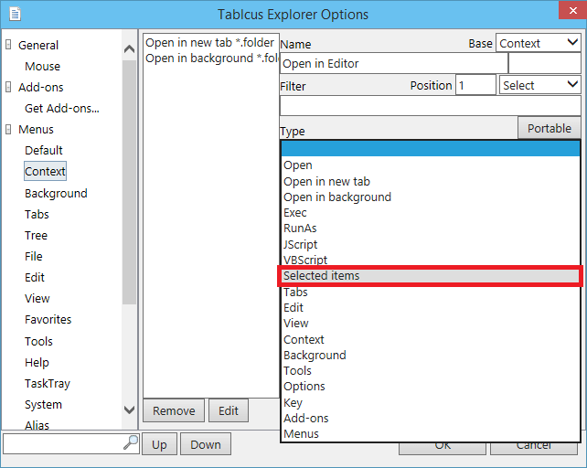Screen dimensions: 587x468
Task: Choose Context from the Type list
Action: tap(431, 339)
